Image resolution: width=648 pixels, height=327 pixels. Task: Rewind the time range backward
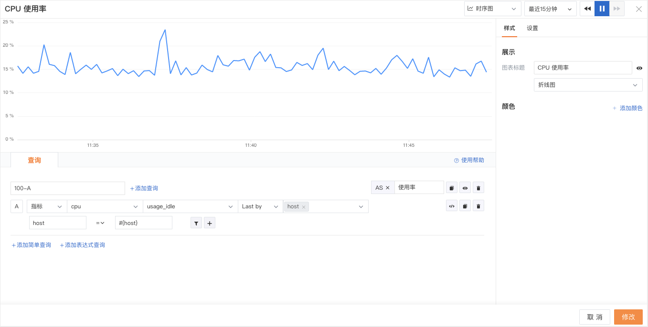pyautogui.click(x=587, y=9)
